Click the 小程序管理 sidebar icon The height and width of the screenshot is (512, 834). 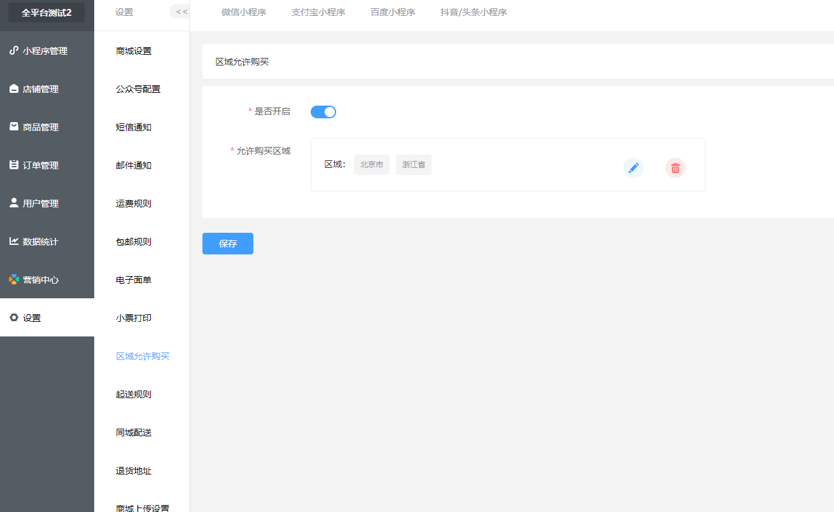coord(14,51)
